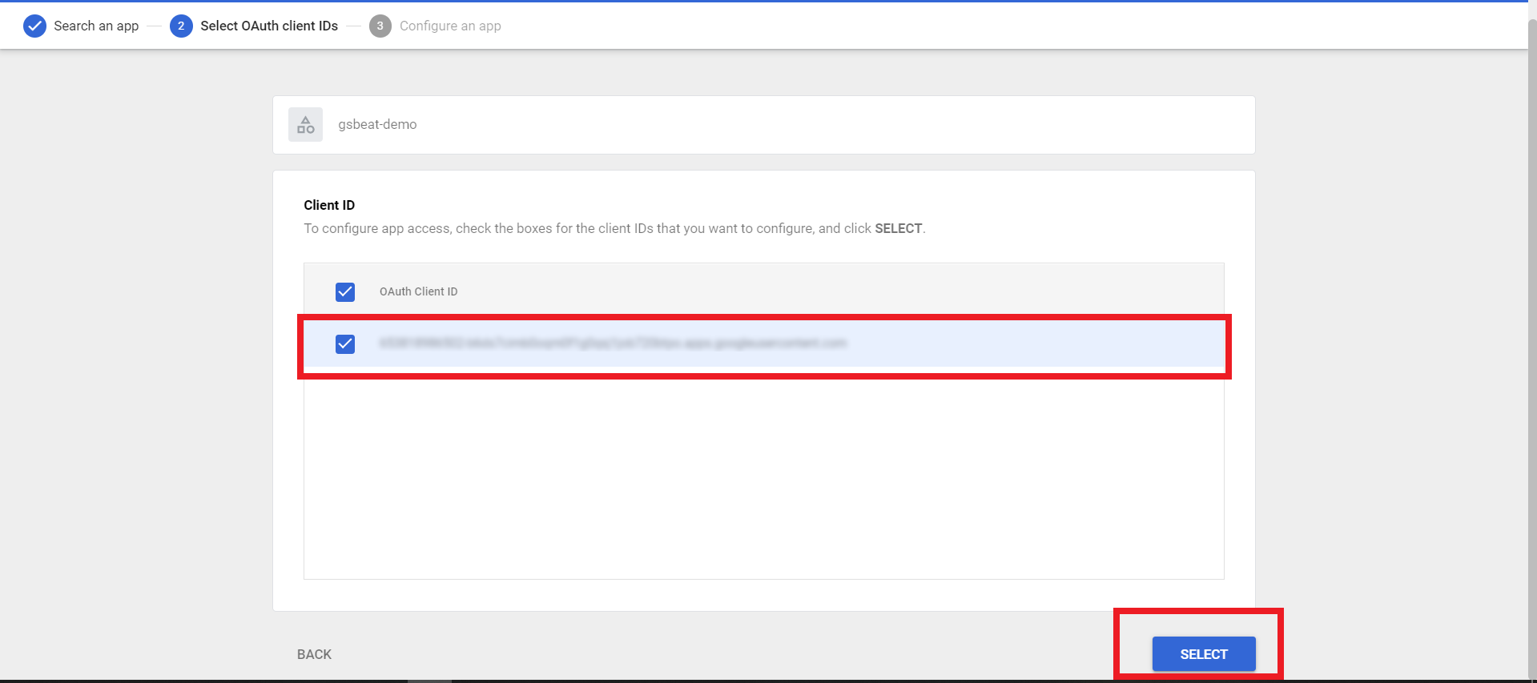The height and width of the screenshot is (683, 1537).
Task: Click the completed checkmark icon for Search an app
Action: pyautogui.click(x=34, y=26)
